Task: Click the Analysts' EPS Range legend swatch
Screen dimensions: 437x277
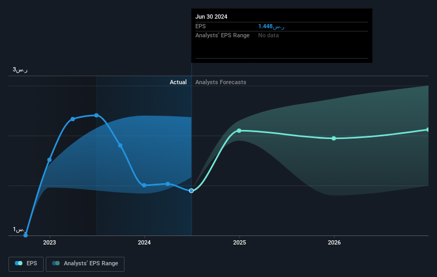Action: [56, 263]
